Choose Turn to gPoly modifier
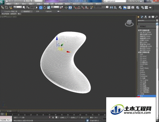The width and height of the screenshot is (159, 122). pyautogui.click(x=144, y=80)
